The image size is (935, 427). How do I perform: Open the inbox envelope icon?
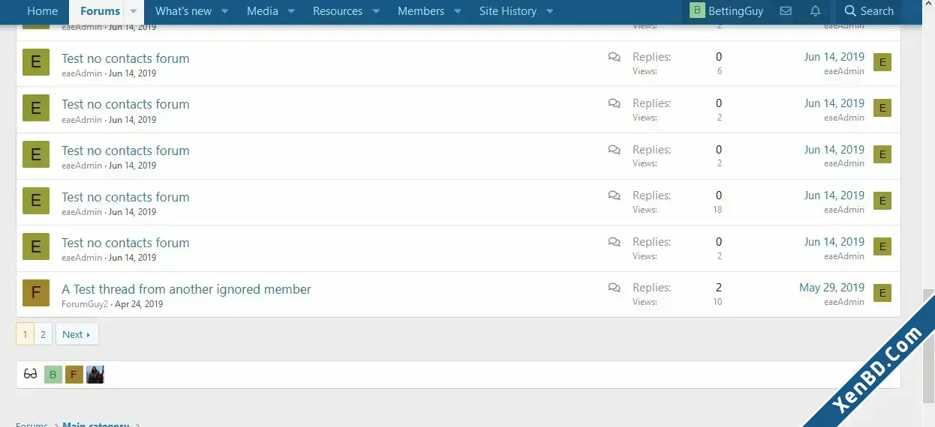(786, 11)
